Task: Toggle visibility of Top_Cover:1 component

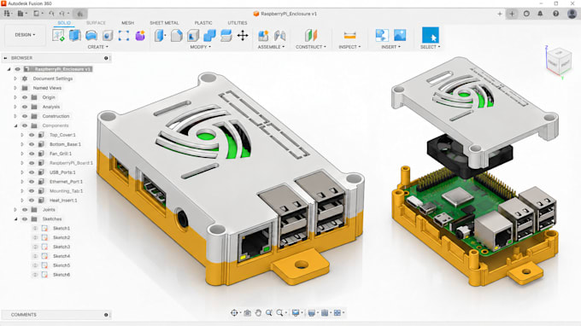Action: click(32, 135)
